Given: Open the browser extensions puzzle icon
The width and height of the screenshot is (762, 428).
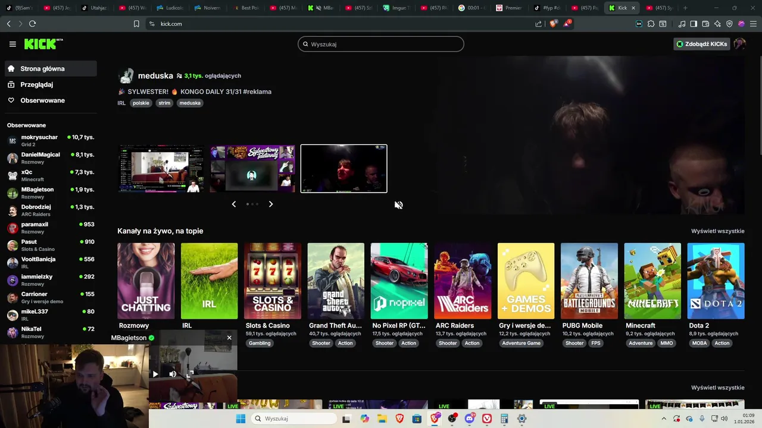Looking at the screenshot, I should tap(651, 24).
